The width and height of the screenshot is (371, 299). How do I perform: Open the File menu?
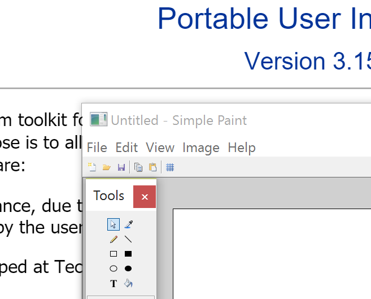tap(97, 148)
